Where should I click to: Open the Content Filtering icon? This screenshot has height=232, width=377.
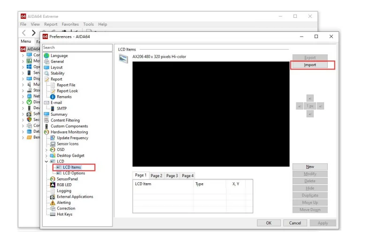(46, 120)
